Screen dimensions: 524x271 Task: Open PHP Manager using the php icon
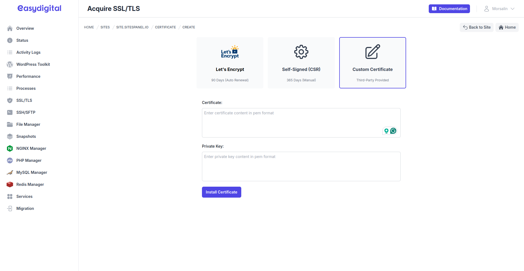pos(10,160)
